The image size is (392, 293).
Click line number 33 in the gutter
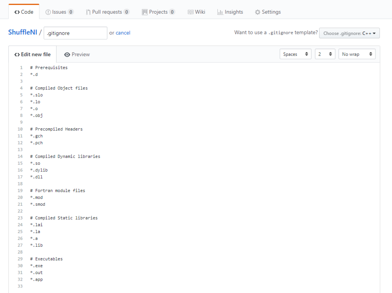[x=20, y=286]
